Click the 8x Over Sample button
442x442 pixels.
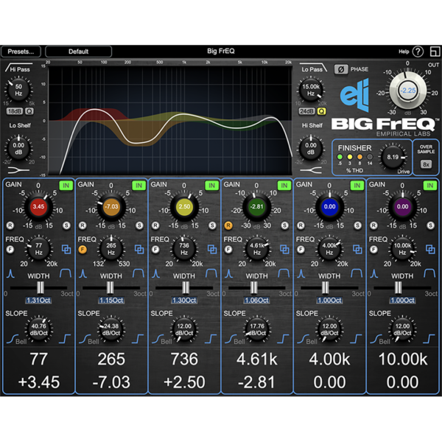(x=426, y=164)
